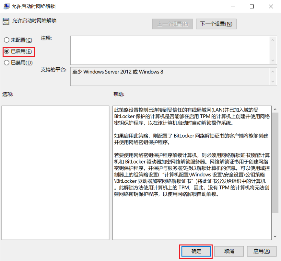
Task: Click the policy icon beside 允许启动时网络解锁 header
Action: 6,21
